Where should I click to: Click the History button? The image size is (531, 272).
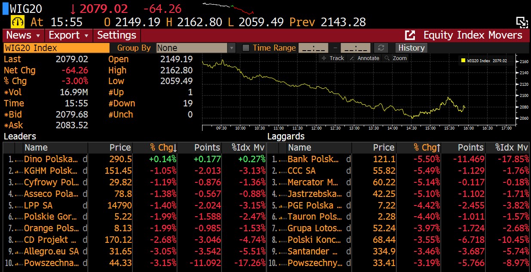pos(411,48)
